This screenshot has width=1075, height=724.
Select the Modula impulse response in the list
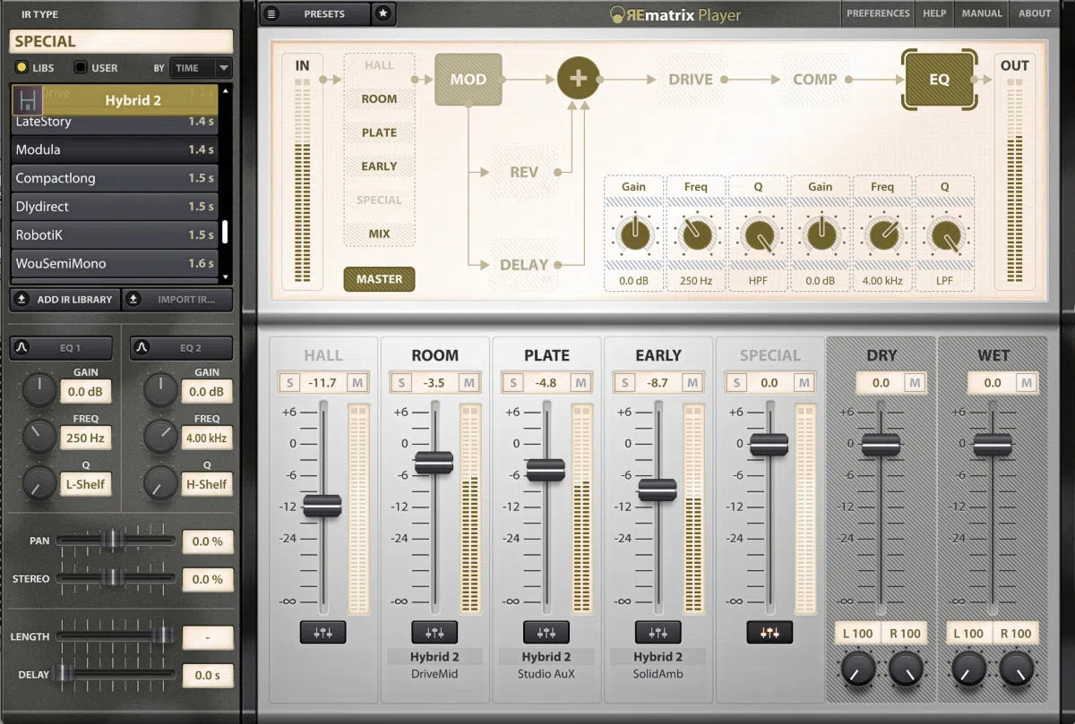pos(115,149)
